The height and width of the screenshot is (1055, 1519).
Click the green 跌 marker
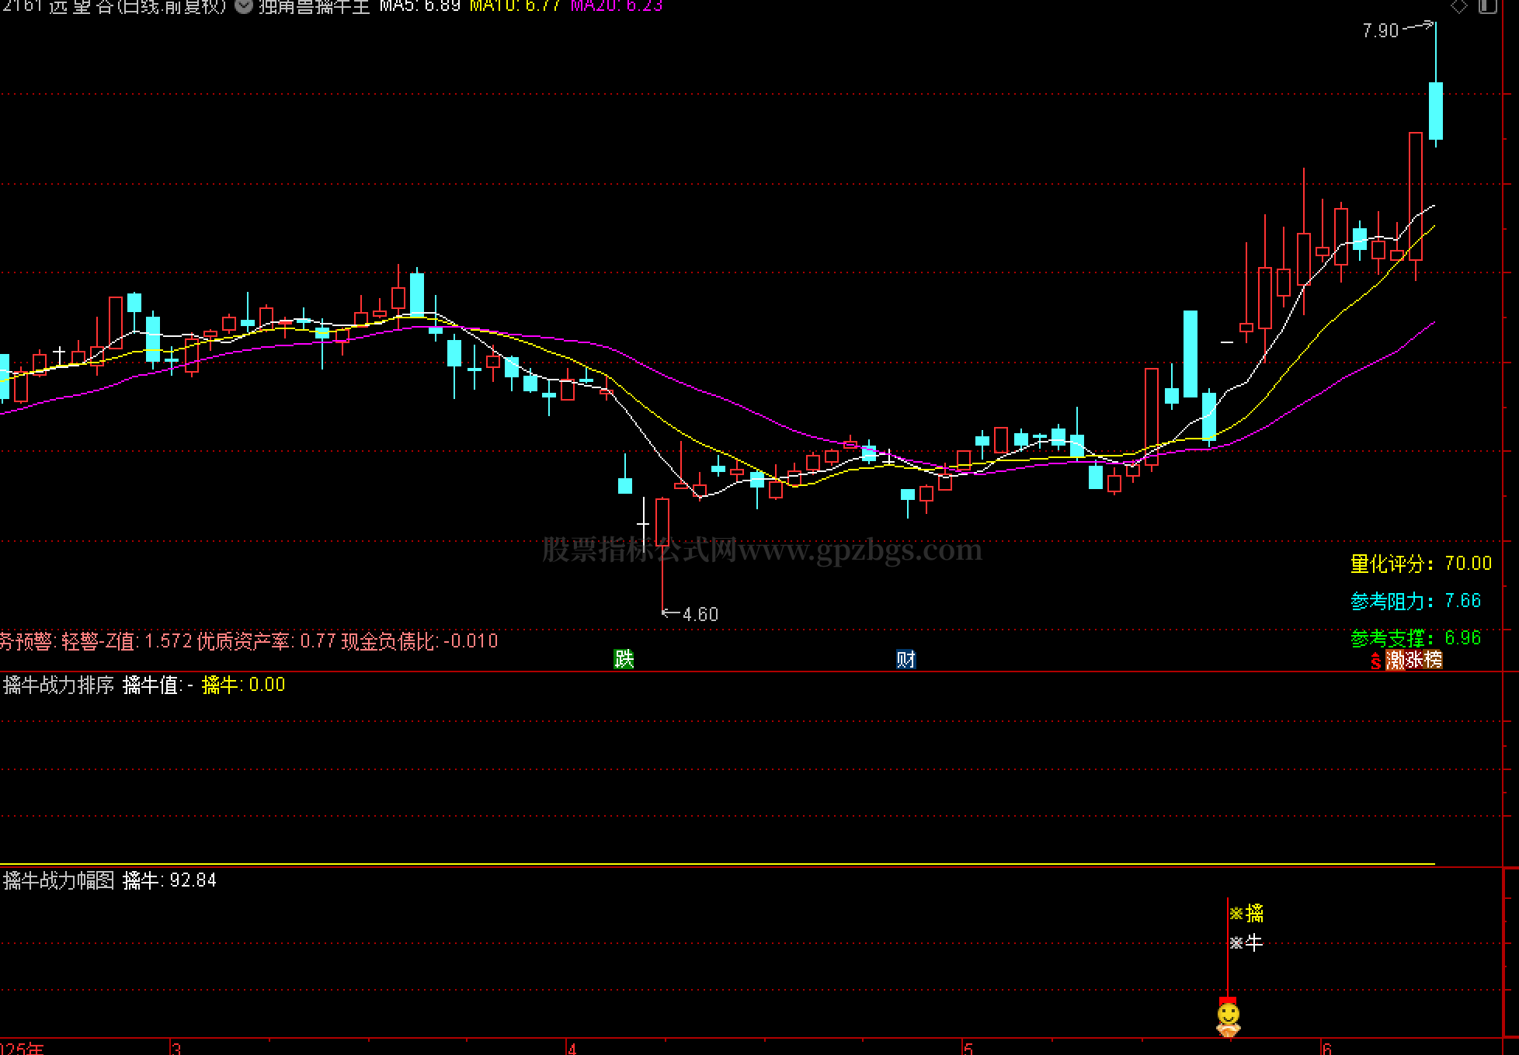pos(624,659)
